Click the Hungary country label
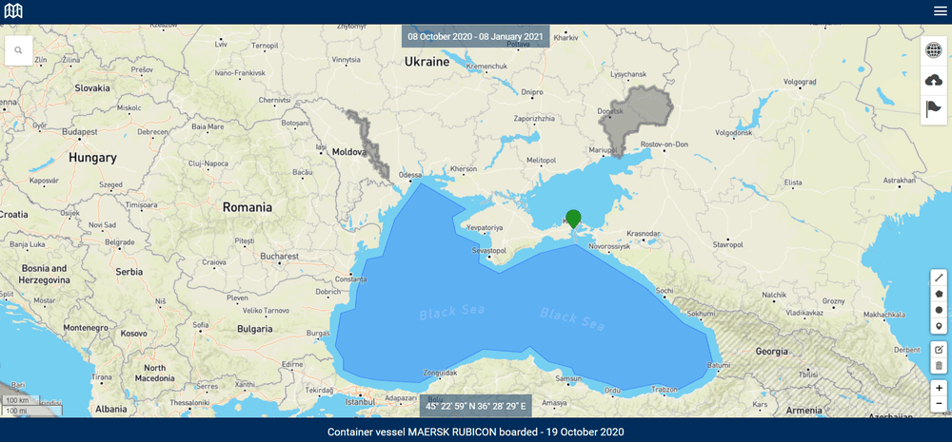The width and height of the screenshot is (952, 442). point(92,158)
